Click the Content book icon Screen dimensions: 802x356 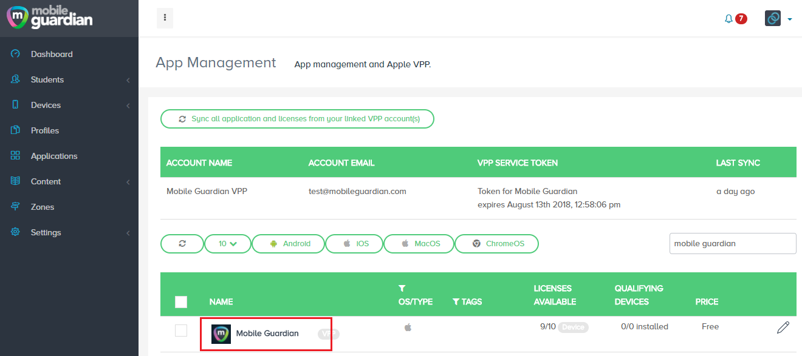tap(16, 181)
